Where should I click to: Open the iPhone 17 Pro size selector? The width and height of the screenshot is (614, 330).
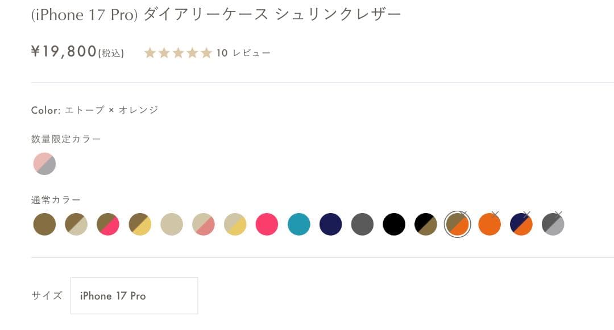click(134, 295)
